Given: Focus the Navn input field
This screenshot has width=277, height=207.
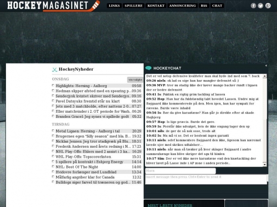Looking at the screenshot, I should tap(181, 171).
